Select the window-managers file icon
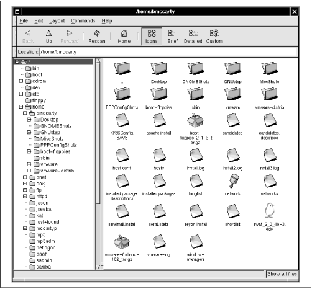 (x=196, y=242)
